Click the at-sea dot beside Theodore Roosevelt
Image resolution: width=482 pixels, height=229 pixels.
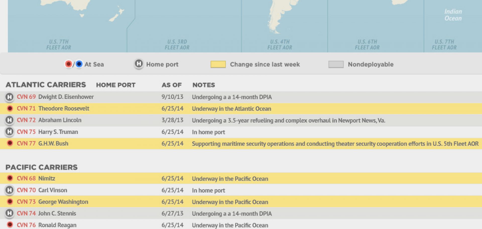point(10,108)
